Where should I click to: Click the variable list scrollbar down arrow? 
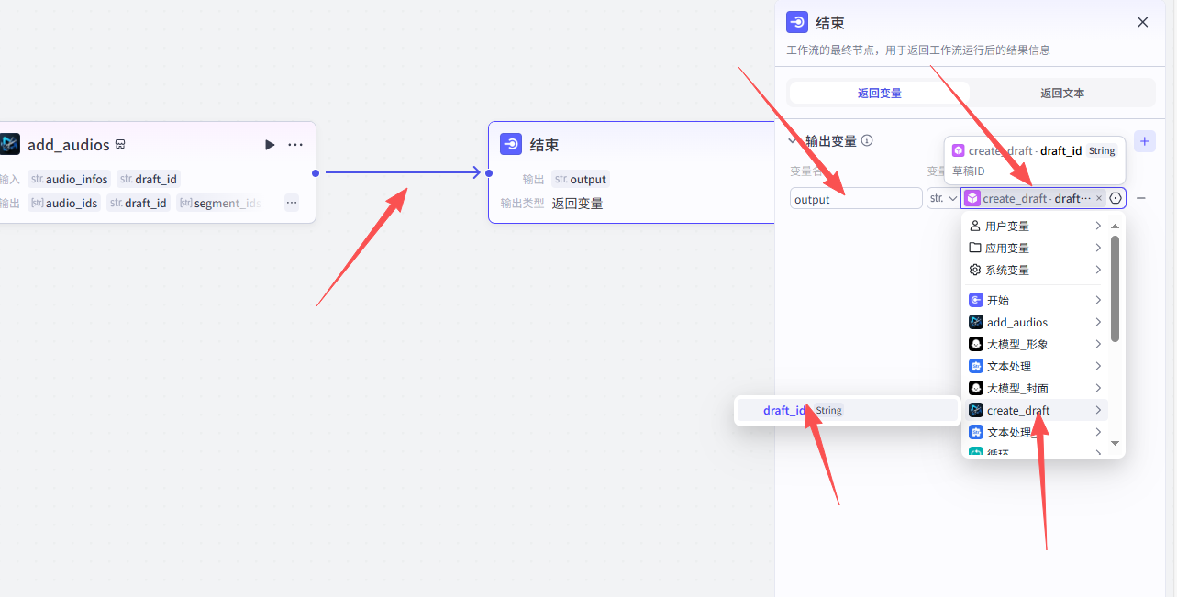1115,443
